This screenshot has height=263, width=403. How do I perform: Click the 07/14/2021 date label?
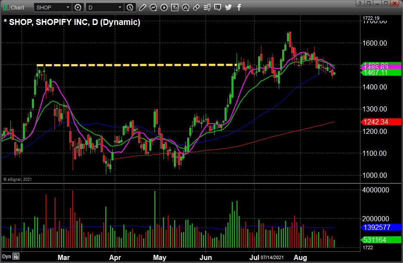(x=272, y=257)
